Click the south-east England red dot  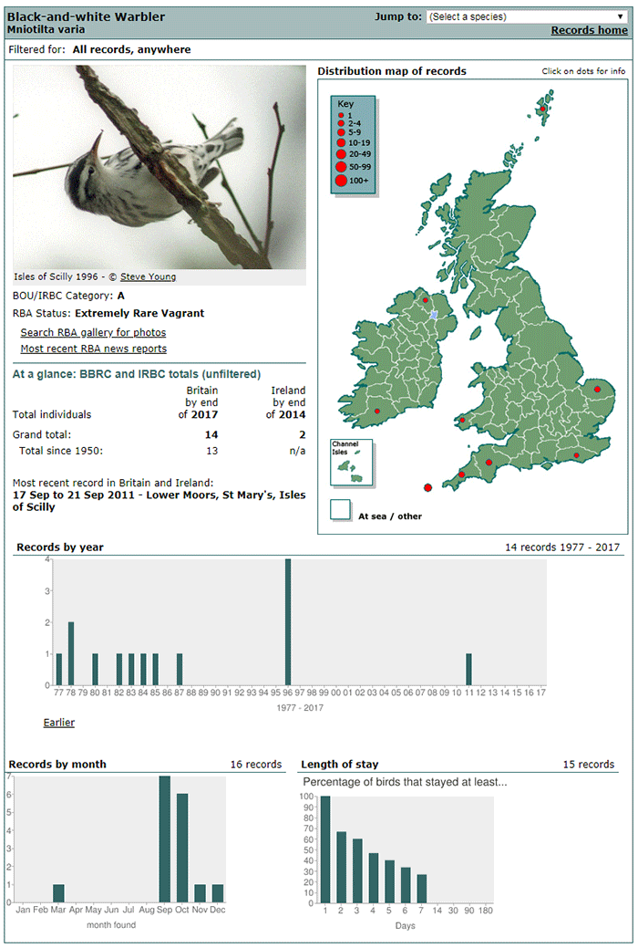(576, 455)
